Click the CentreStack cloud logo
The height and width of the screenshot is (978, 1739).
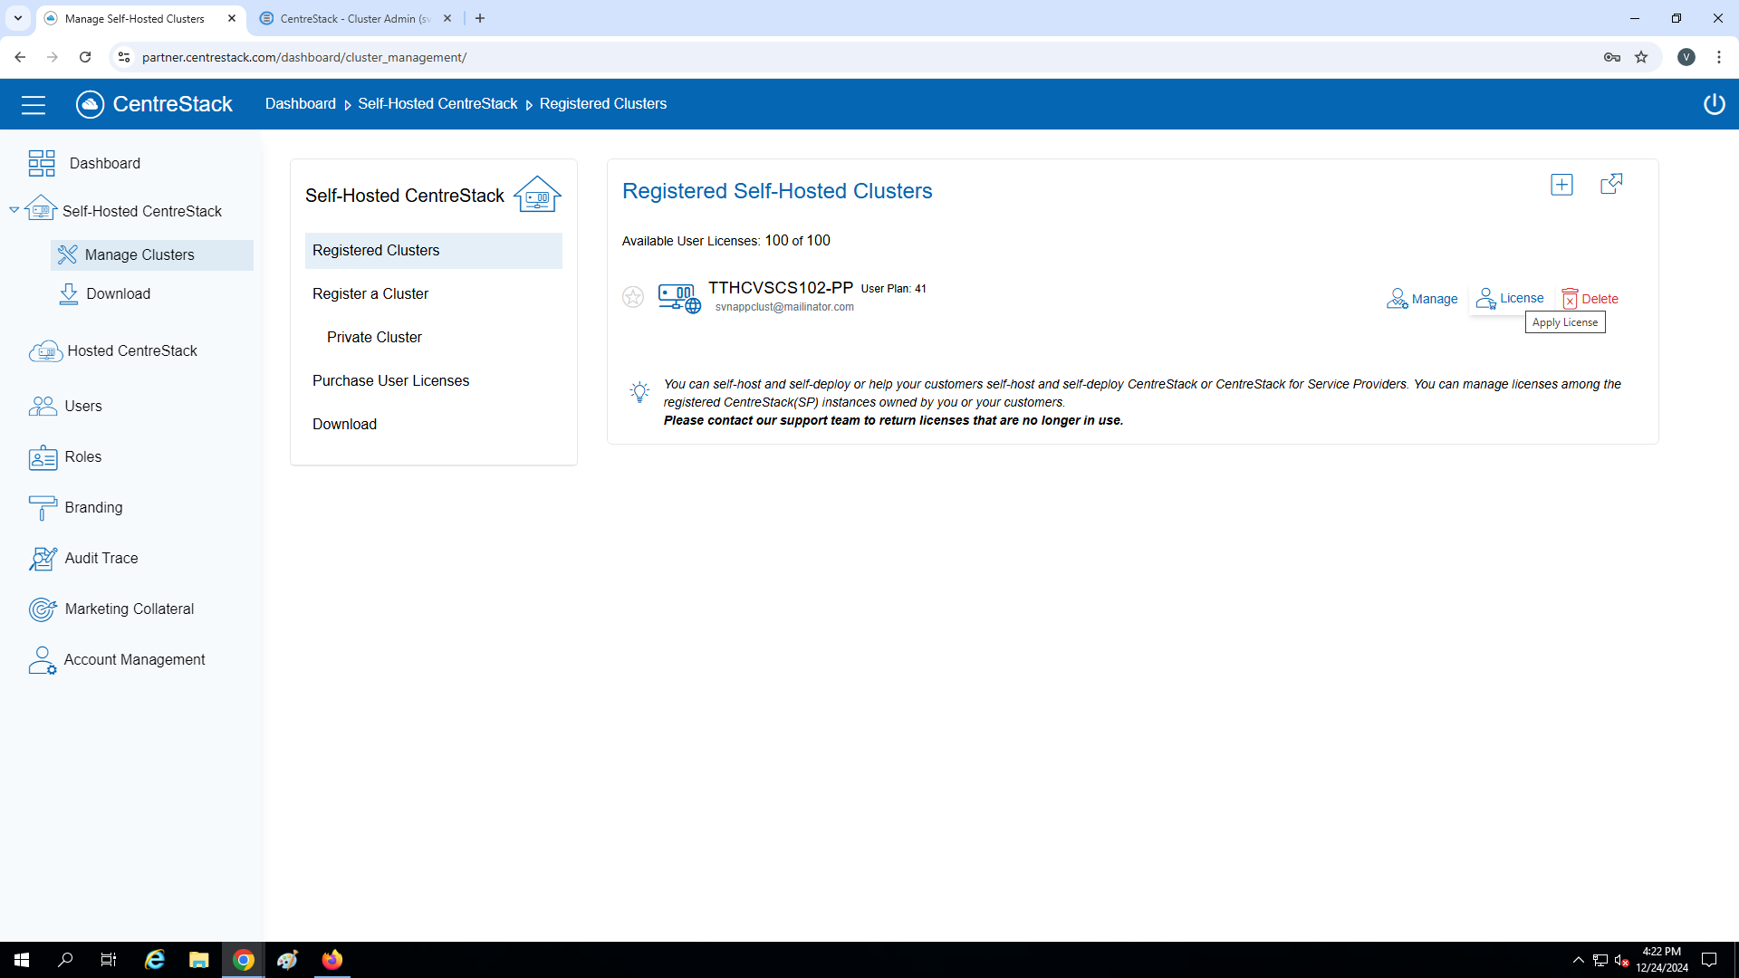pos(91,104)
